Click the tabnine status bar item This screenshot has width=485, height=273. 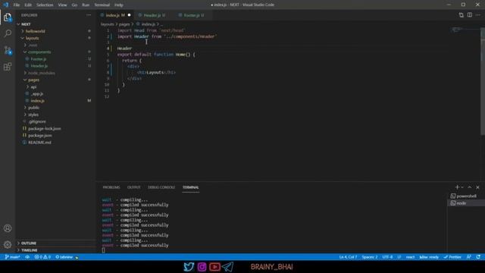67,257
